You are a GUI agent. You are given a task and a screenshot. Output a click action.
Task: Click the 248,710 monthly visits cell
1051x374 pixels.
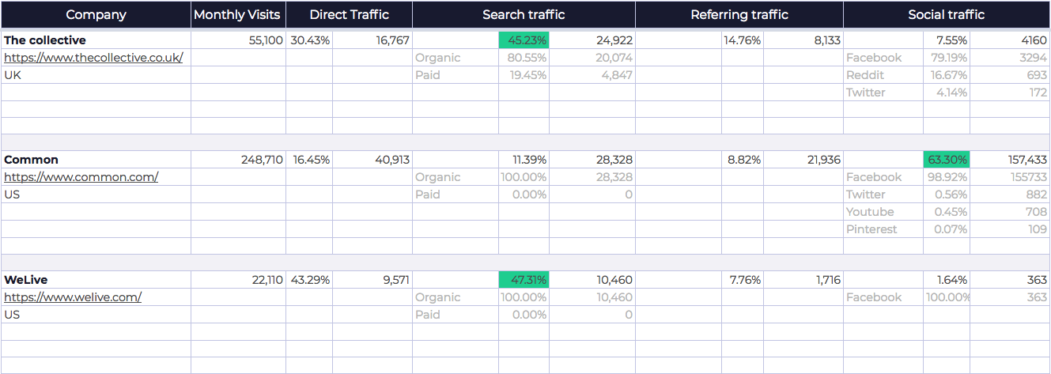coord(238,160)
